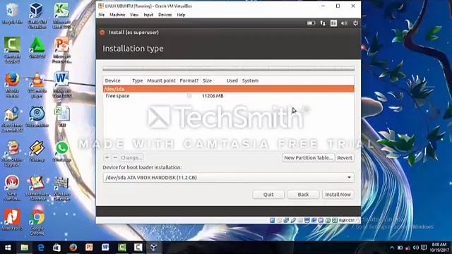Select the Microsoft PowerPoint desktop shortcut
452x254 pixels.
pyautogui.click(x=61, y=49)
